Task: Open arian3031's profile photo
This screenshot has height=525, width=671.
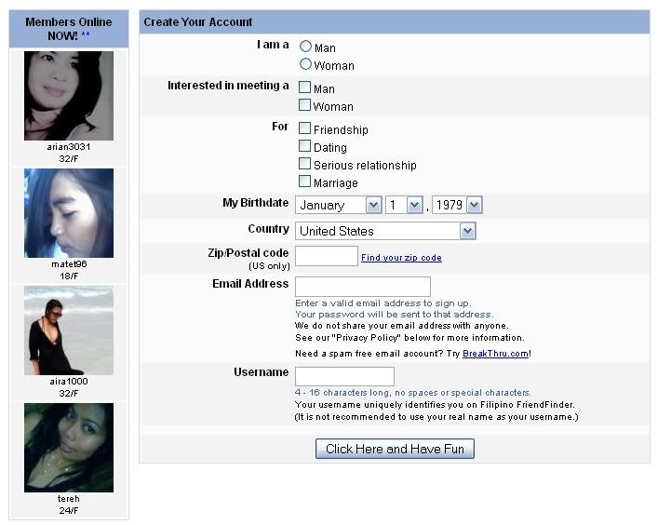Action: (x=70, y=98)
